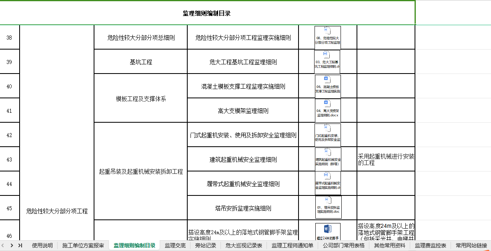Select the 危险性较大分部分项工程 merged cell
Image resolution: width=491 pixels, height=251 pixels.
point(57,211)
